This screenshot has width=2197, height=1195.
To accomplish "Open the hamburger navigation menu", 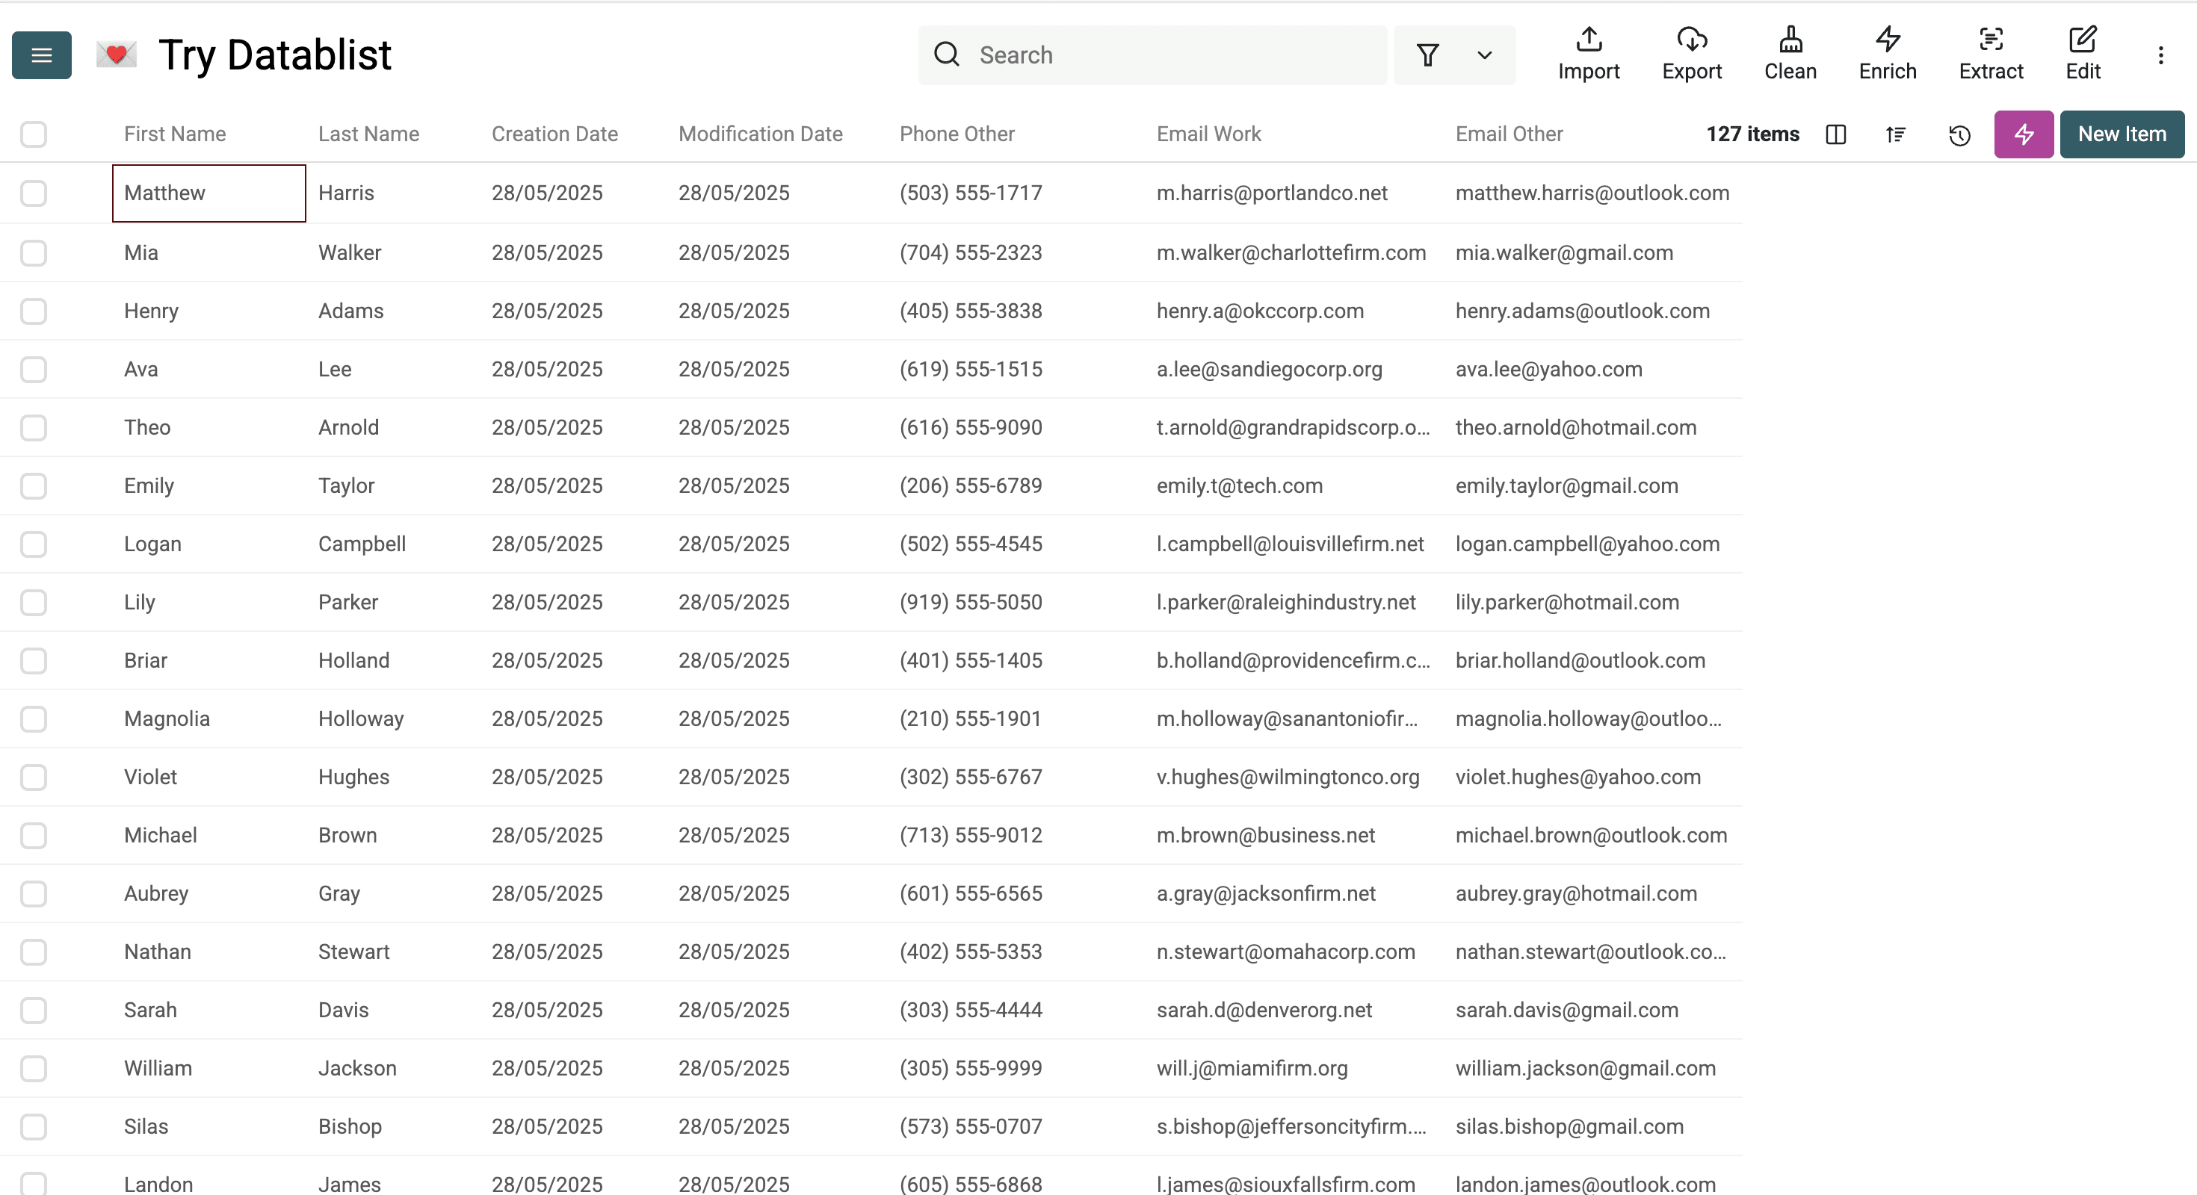I will click(41, 55).
